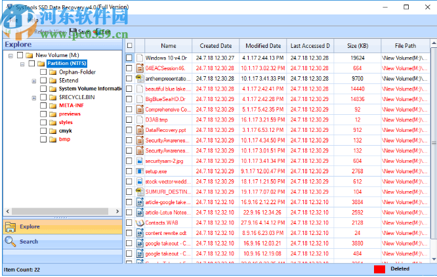
Task: Click the address book icon of Contacts.WAB
Action: 140,223
